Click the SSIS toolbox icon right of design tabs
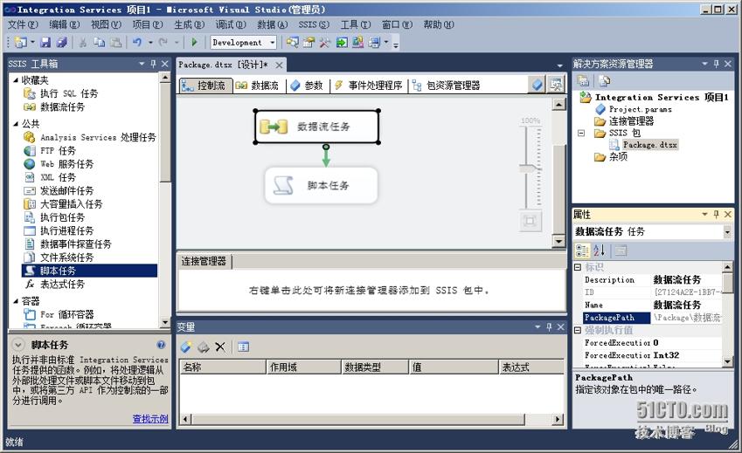 point(556,85)
